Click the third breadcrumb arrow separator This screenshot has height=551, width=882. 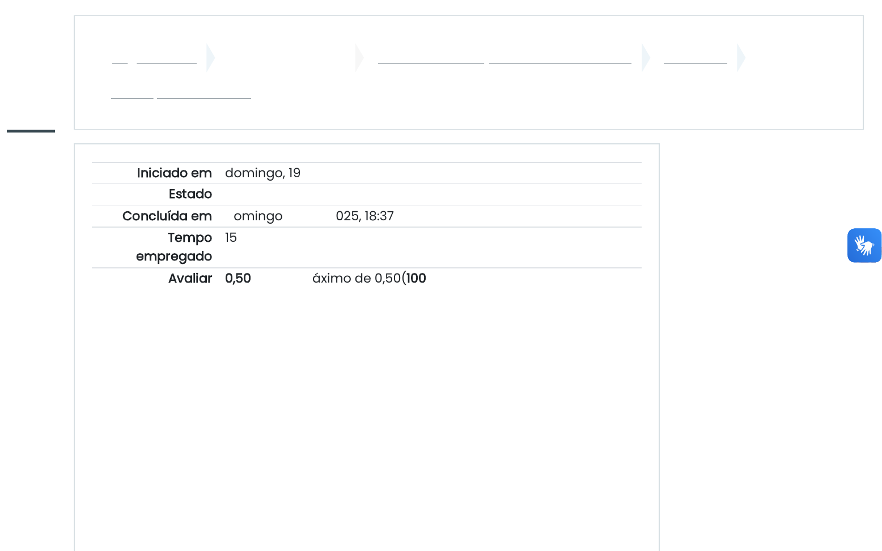(646, 58)
